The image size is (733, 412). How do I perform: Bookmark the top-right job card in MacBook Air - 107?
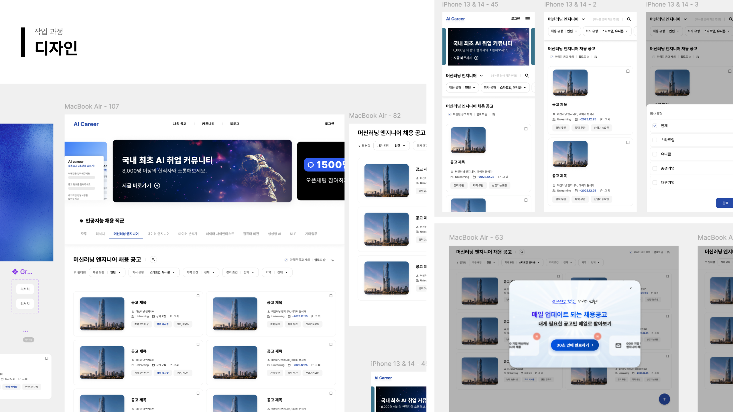(x=331, y=296)
